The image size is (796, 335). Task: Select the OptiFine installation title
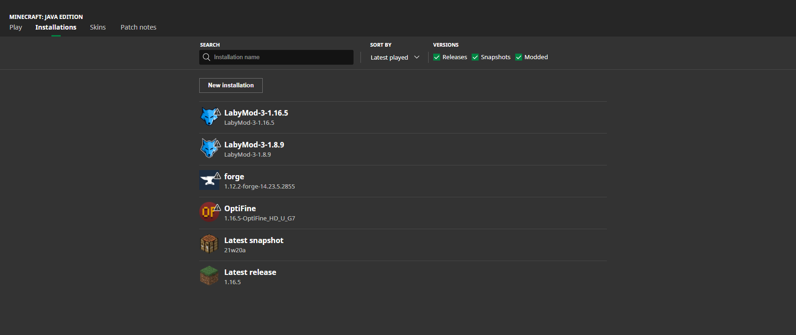[x=240, y=208]
